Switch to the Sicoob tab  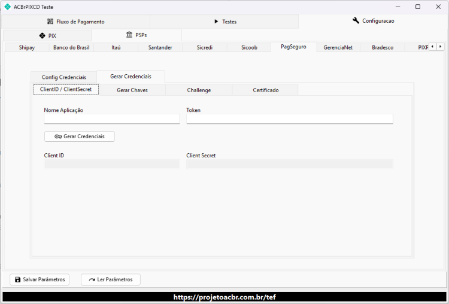point(249,47)
